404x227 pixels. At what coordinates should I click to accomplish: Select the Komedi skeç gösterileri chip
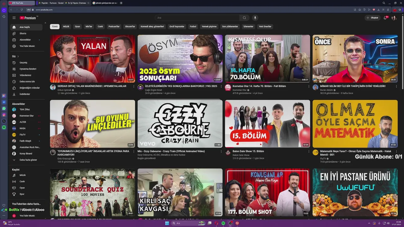point(152,26)
